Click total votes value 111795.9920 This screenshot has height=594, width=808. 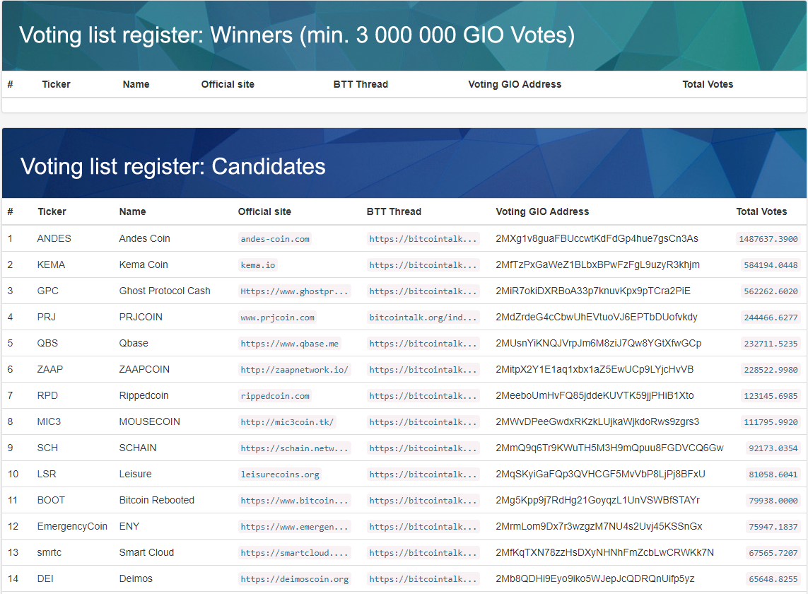pos(771,422)
